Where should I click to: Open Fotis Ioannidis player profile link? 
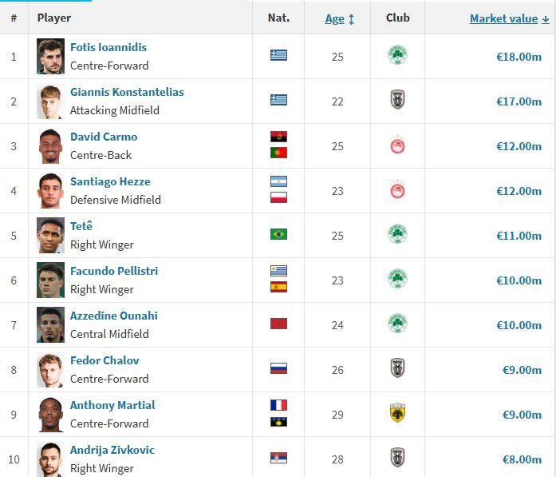(108, 47)
